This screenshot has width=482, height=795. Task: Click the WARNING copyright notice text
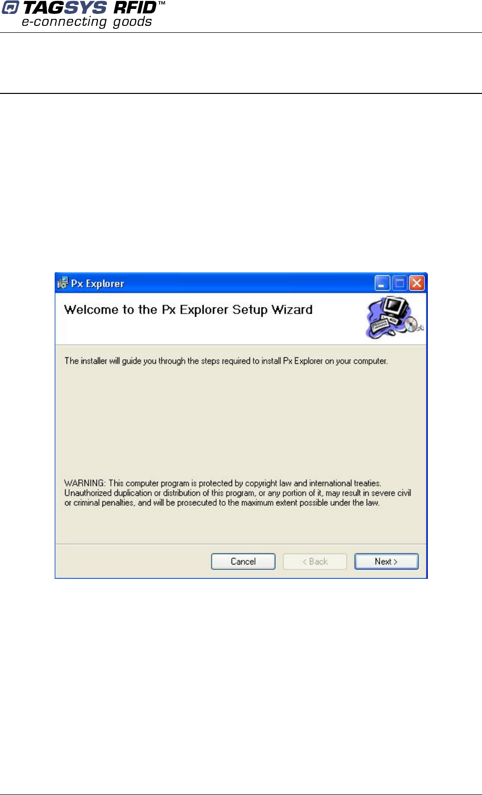coord(238,493)
